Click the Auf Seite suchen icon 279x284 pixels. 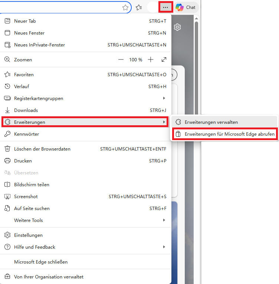pyautogui.click(x=7, y=209)
